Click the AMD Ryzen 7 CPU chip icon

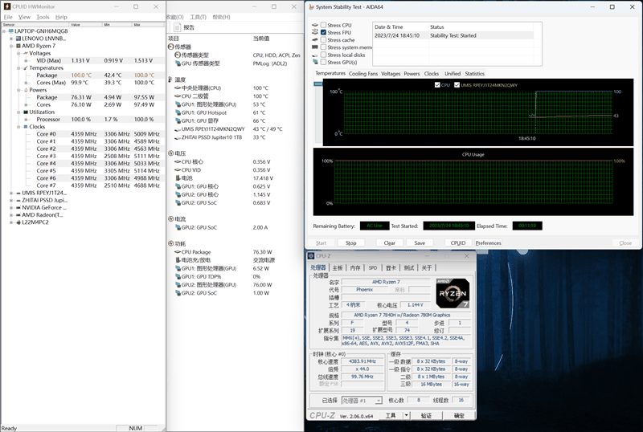tap(18, 46)
